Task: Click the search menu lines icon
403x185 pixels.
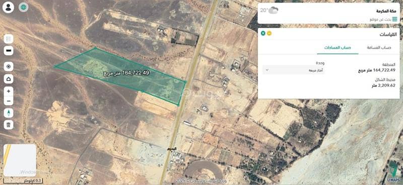Action: pos(394,19)
